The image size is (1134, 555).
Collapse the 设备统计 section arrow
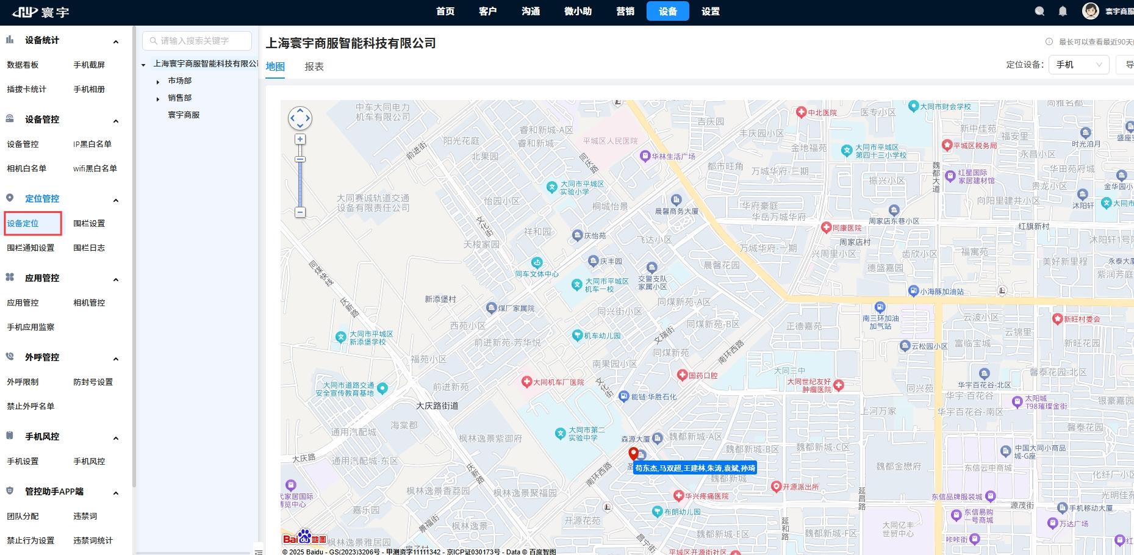click(116, 41)
